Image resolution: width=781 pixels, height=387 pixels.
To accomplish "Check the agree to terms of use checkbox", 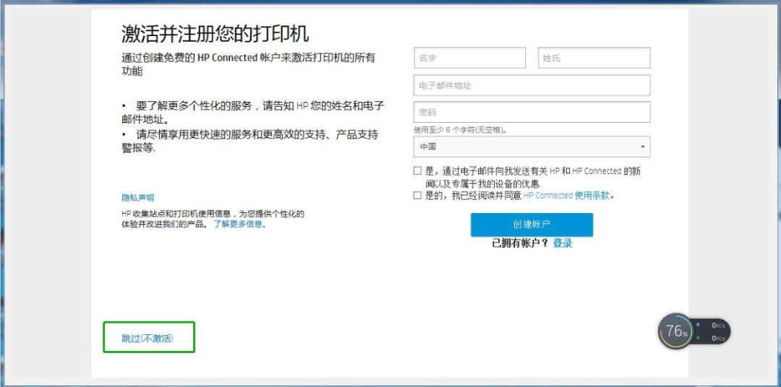I will pos(417,196).
